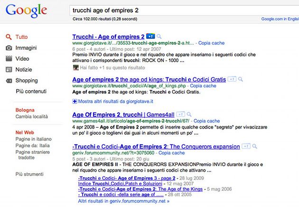Open The Age of the Kings sublink
The image size is (299, 207).
coord(140,189)
